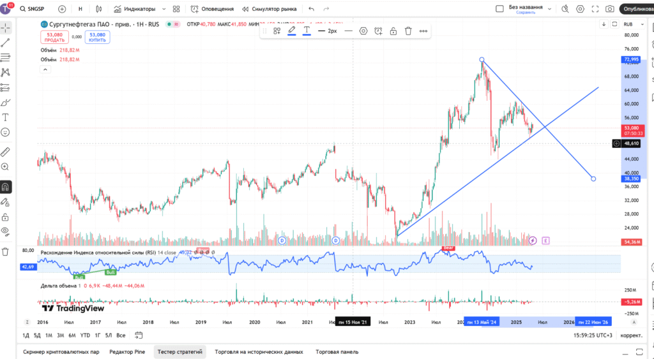The image size is (654, 359).
Task: Select the brush drawing tool
Action: [x=5, y=103]
